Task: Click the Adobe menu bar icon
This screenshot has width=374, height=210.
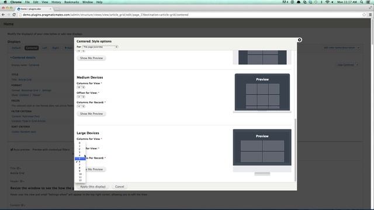Action: coord(285,2)
